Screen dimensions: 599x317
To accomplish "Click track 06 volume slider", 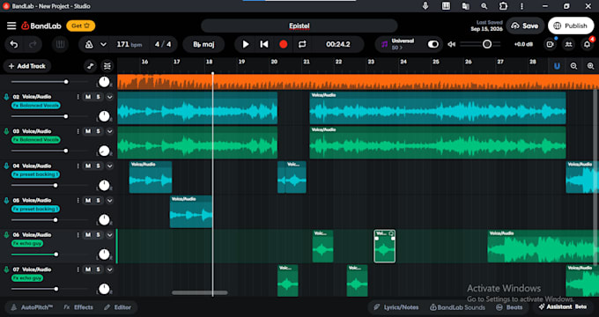I will (x=49, y=254).
